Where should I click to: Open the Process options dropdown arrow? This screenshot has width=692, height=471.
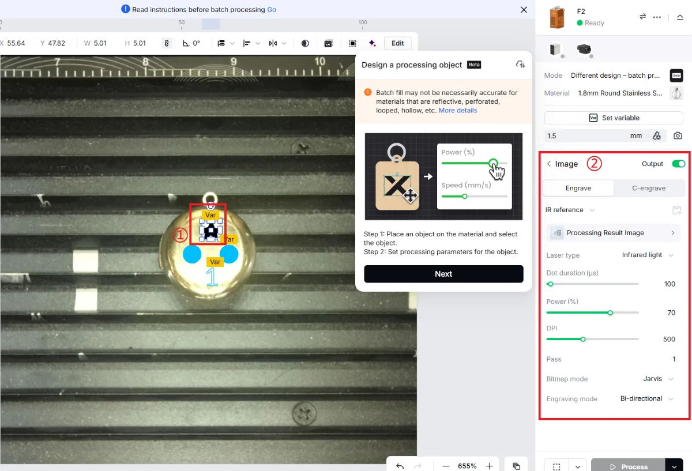(674, 466)
